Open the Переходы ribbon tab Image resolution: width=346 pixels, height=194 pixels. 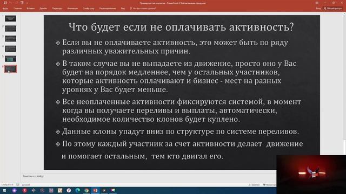coord(57,9)
